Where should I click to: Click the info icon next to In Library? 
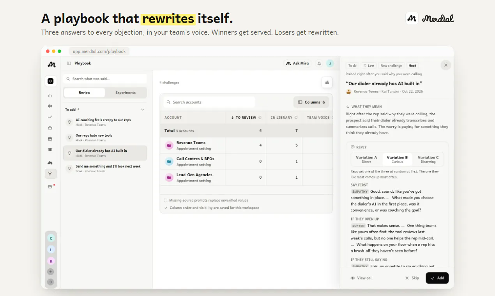click(x=296, y=118)
